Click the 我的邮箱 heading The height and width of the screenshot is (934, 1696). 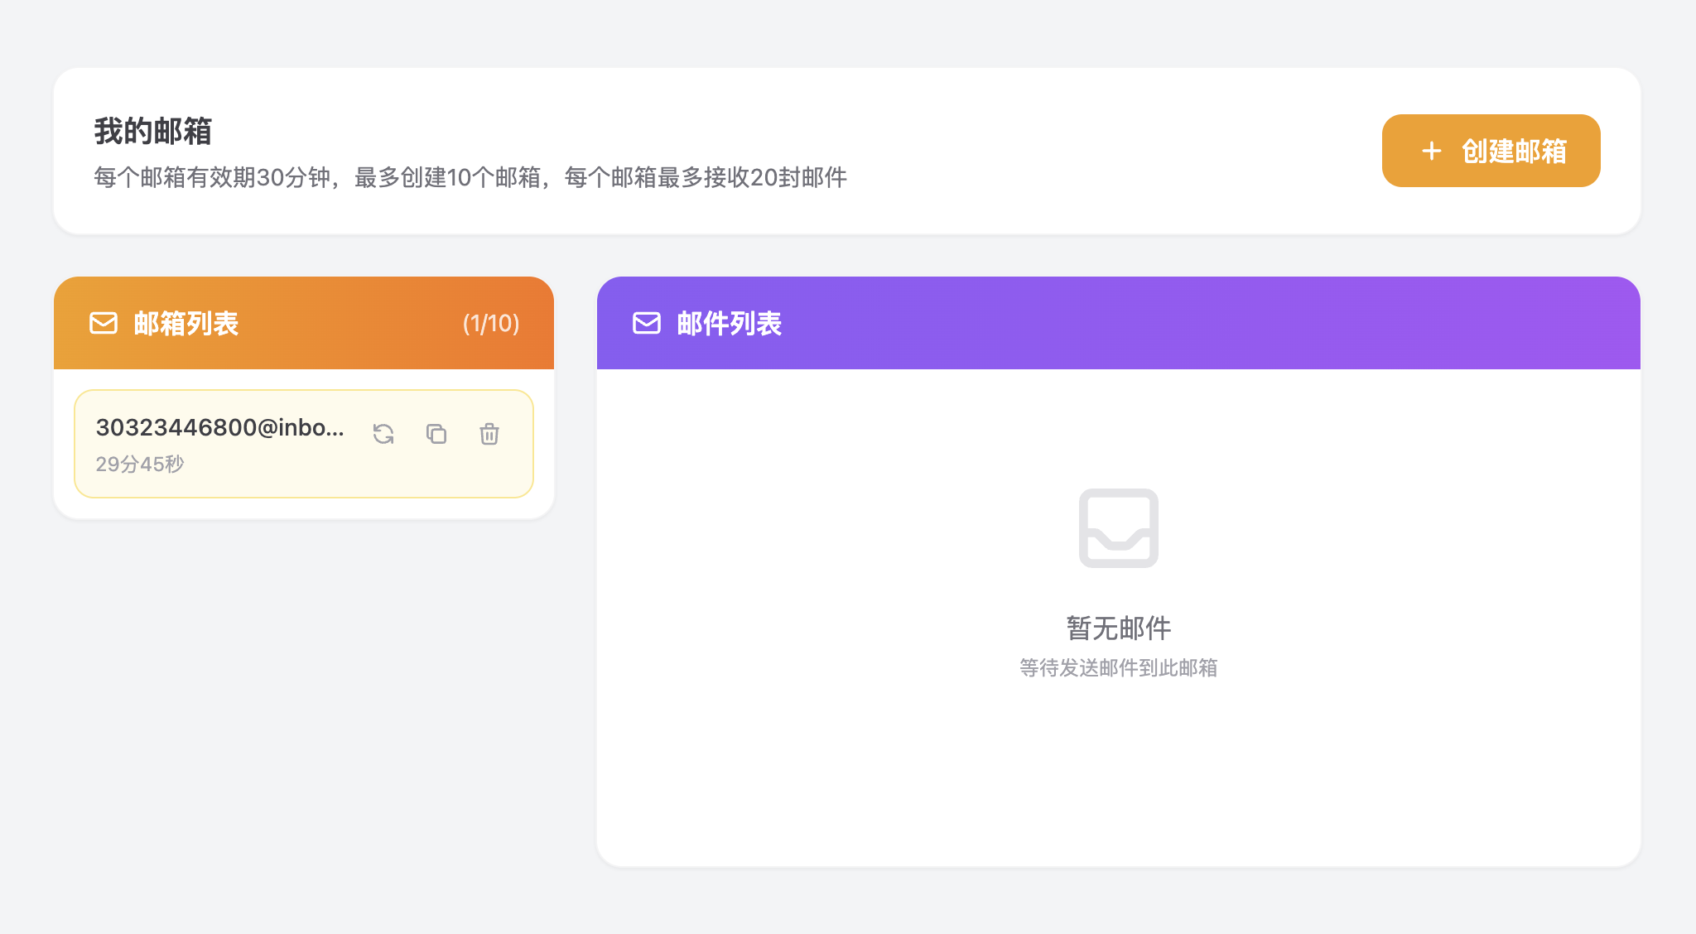click(x=153, y=131)
